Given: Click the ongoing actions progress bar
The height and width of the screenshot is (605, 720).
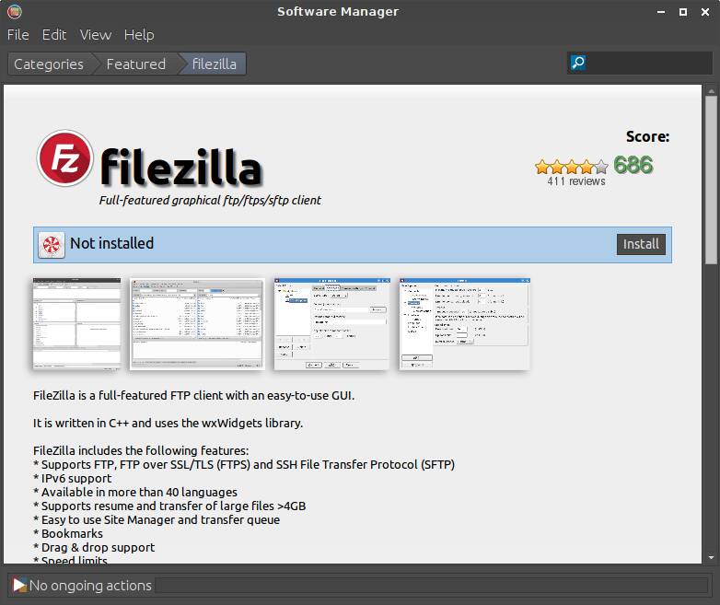Looking at the screenshot, I should coord(432,586).
